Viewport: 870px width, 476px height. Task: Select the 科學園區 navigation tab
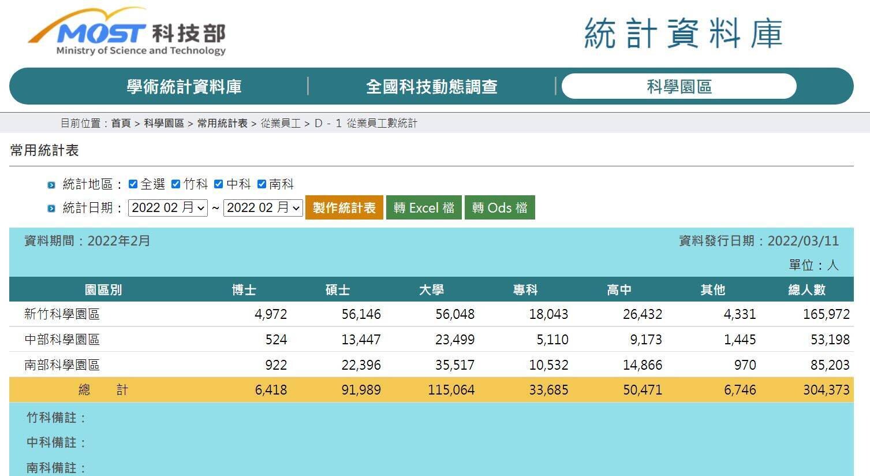(x=678, y=85)
